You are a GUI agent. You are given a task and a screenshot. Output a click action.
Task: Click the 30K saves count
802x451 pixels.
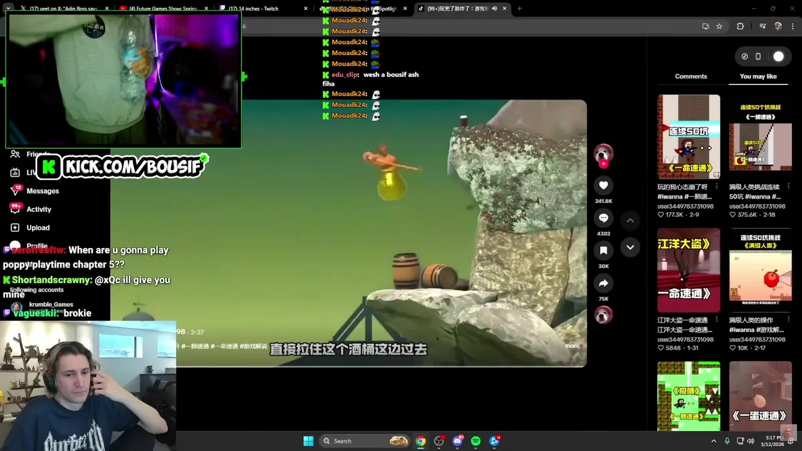tap(603, 266)
